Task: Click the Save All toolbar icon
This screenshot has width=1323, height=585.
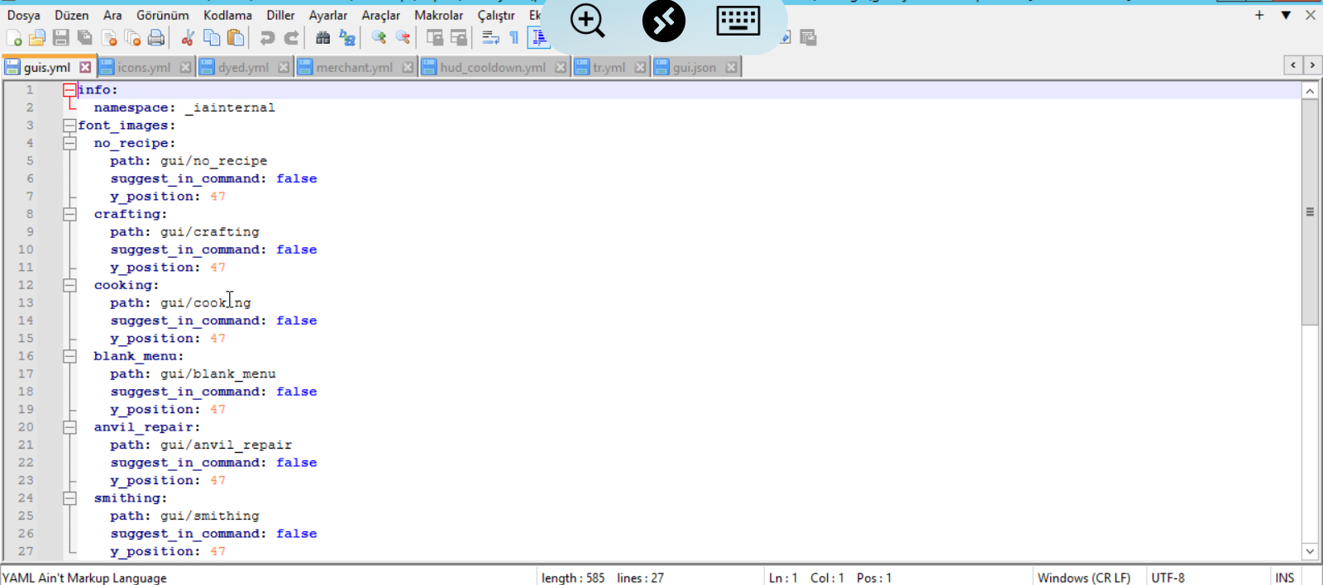Action: (x=84, y=37)
